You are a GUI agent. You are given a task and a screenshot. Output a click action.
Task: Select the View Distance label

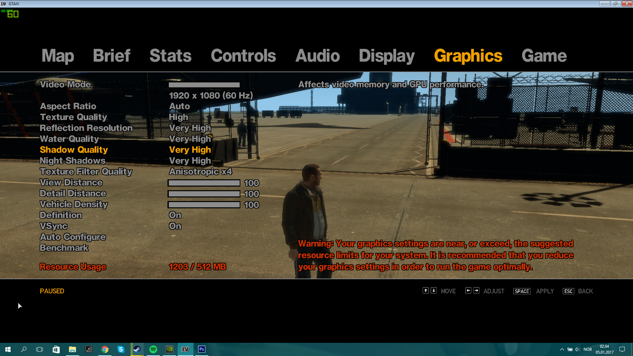click(x=71, y=182)
